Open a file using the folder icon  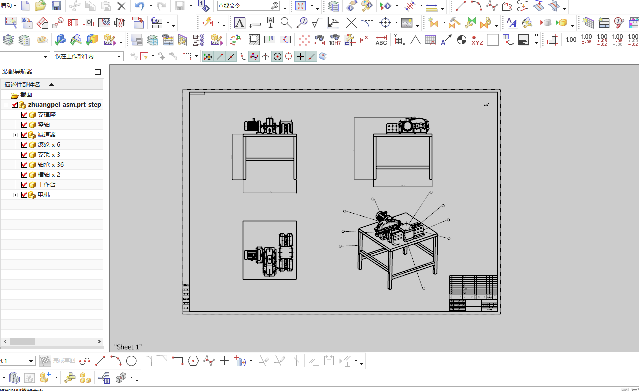coord(41,6)
